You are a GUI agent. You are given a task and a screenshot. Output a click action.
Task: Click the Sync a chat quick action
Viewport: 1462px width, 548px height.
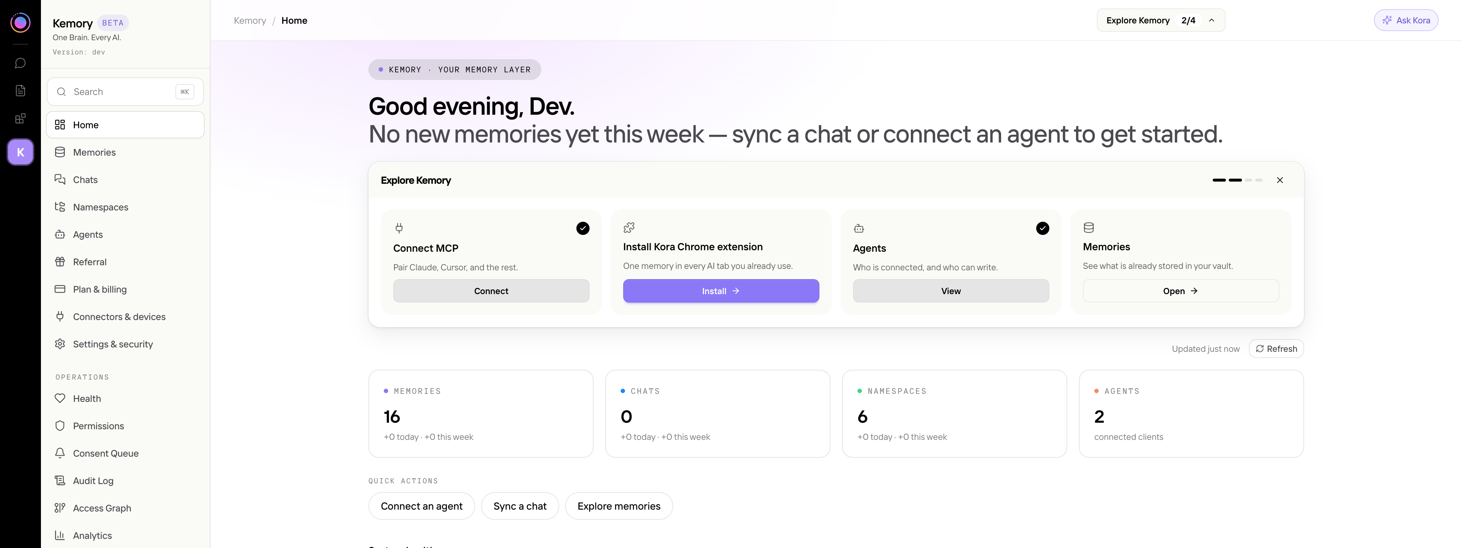(x=520, y=506)
